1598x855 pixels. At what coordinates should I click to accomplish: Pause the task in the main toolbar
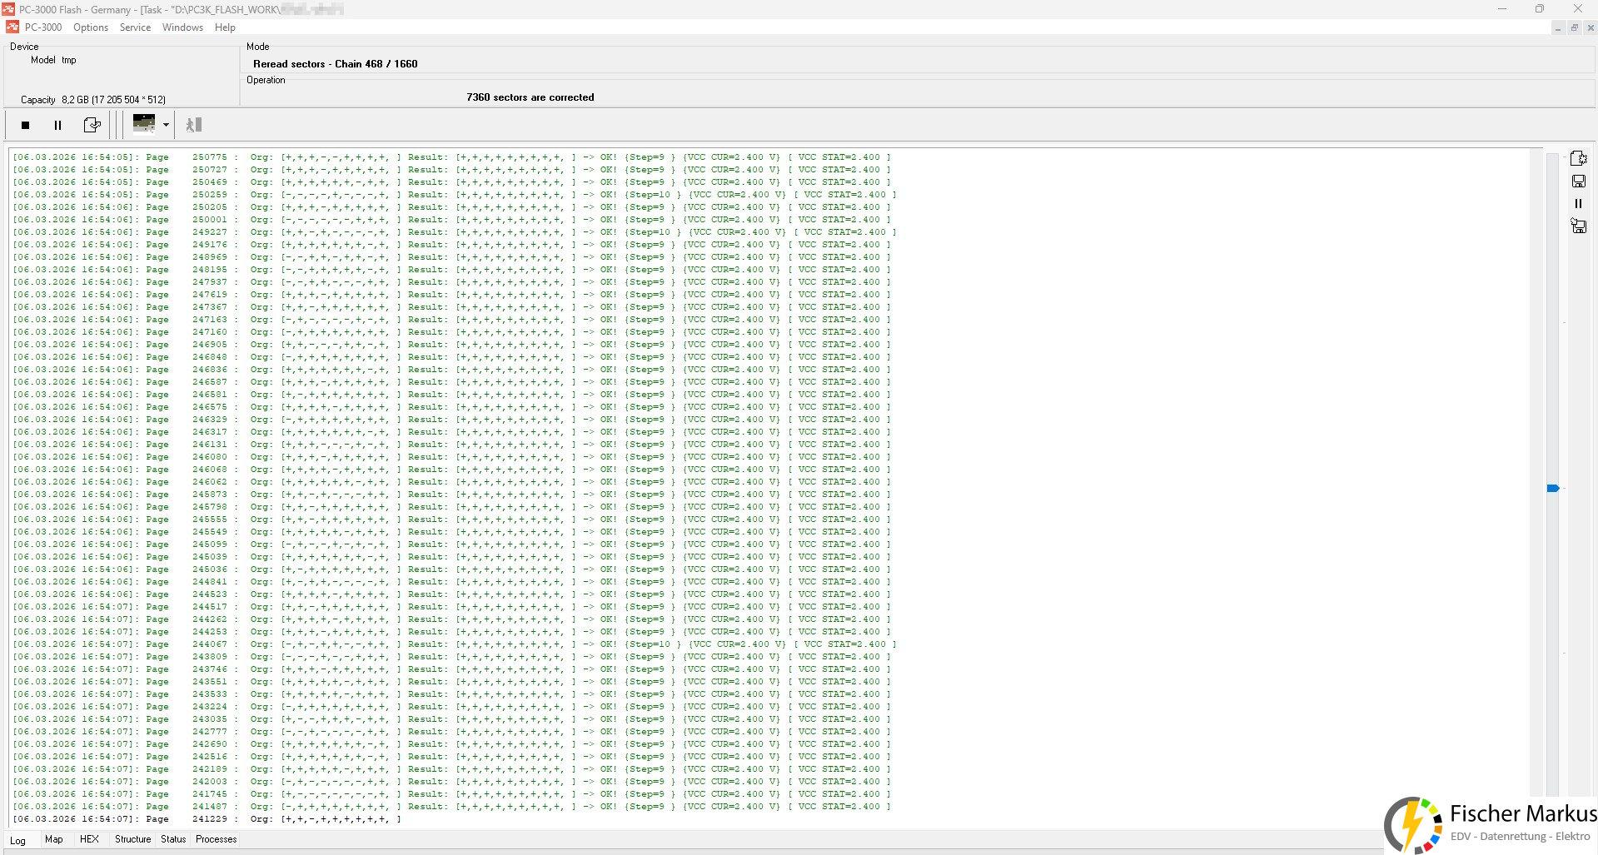(x=57, y=125)
